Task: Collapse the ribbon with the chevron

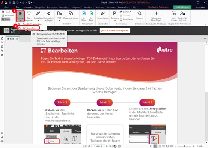Action: coord(206,25)
